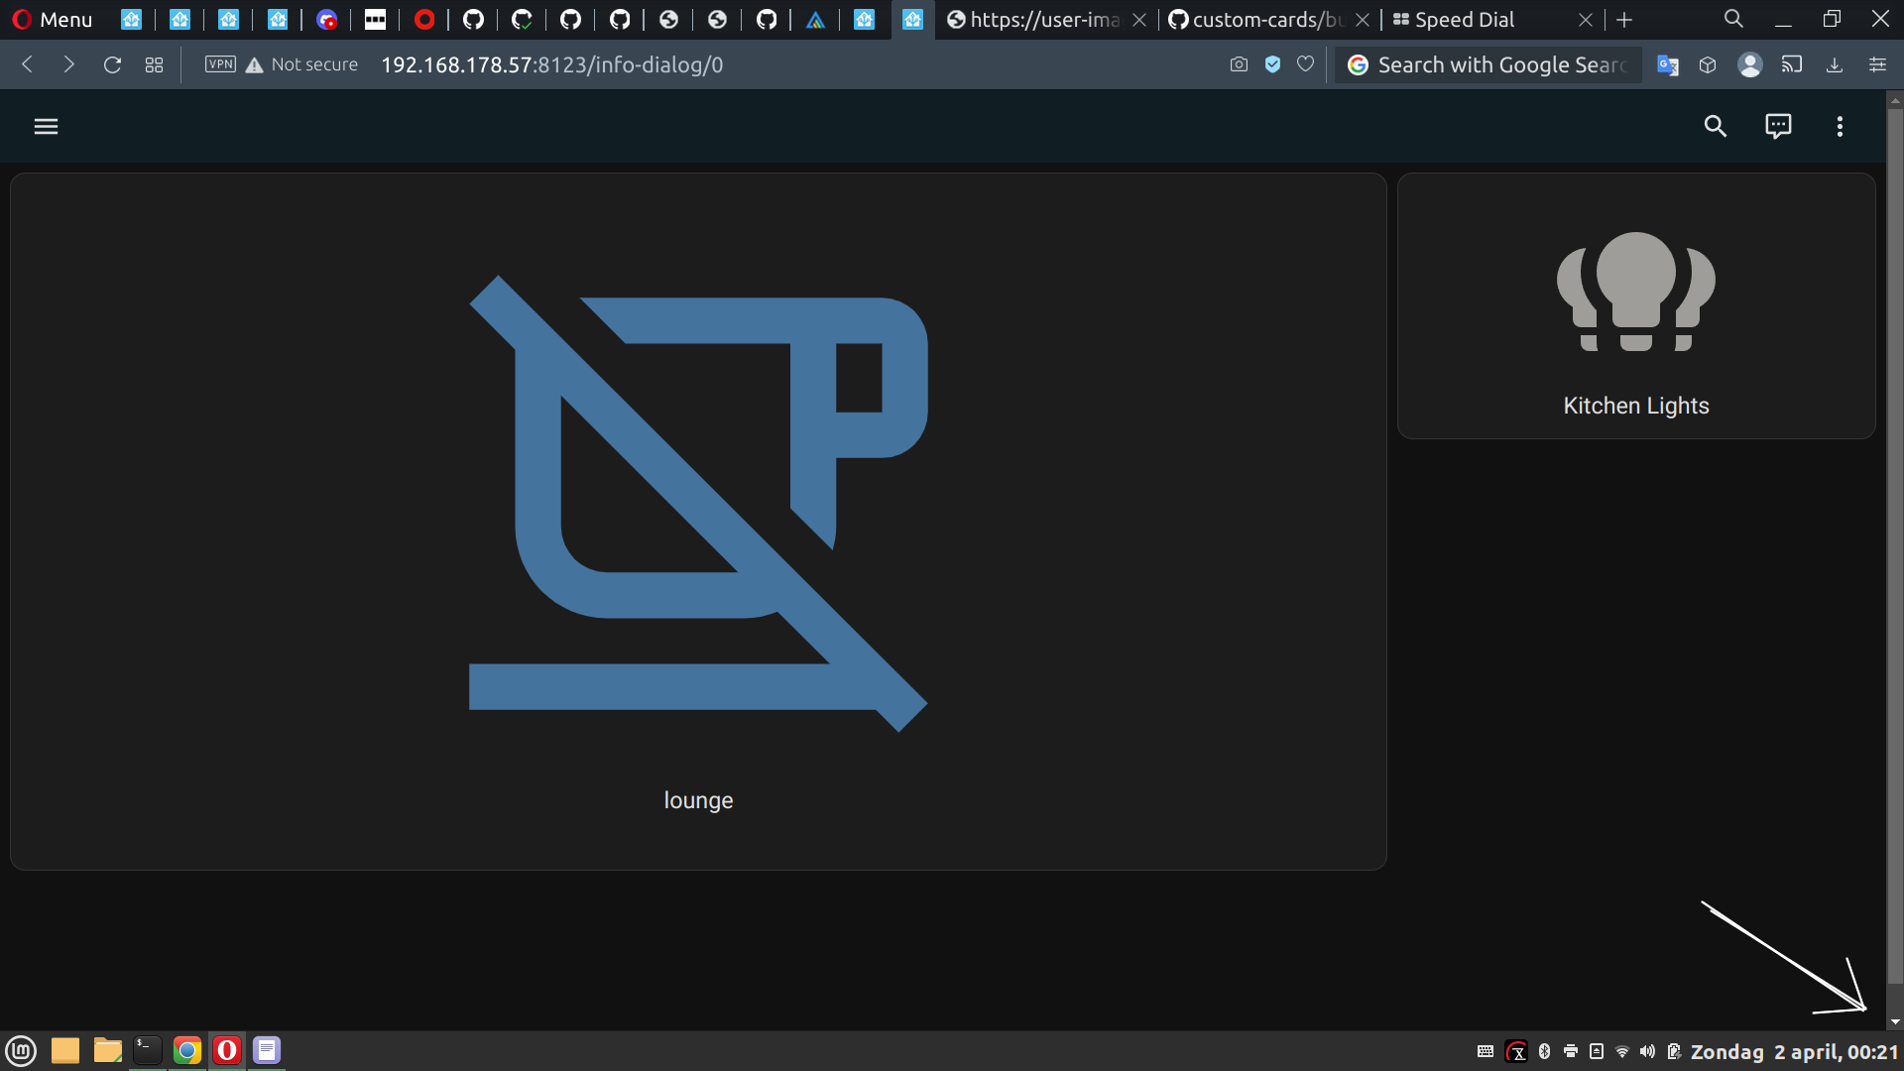The image size is (1904, 1071).
Task: Open the Linux Mint start menu
Action: (x=21, y=1050)
